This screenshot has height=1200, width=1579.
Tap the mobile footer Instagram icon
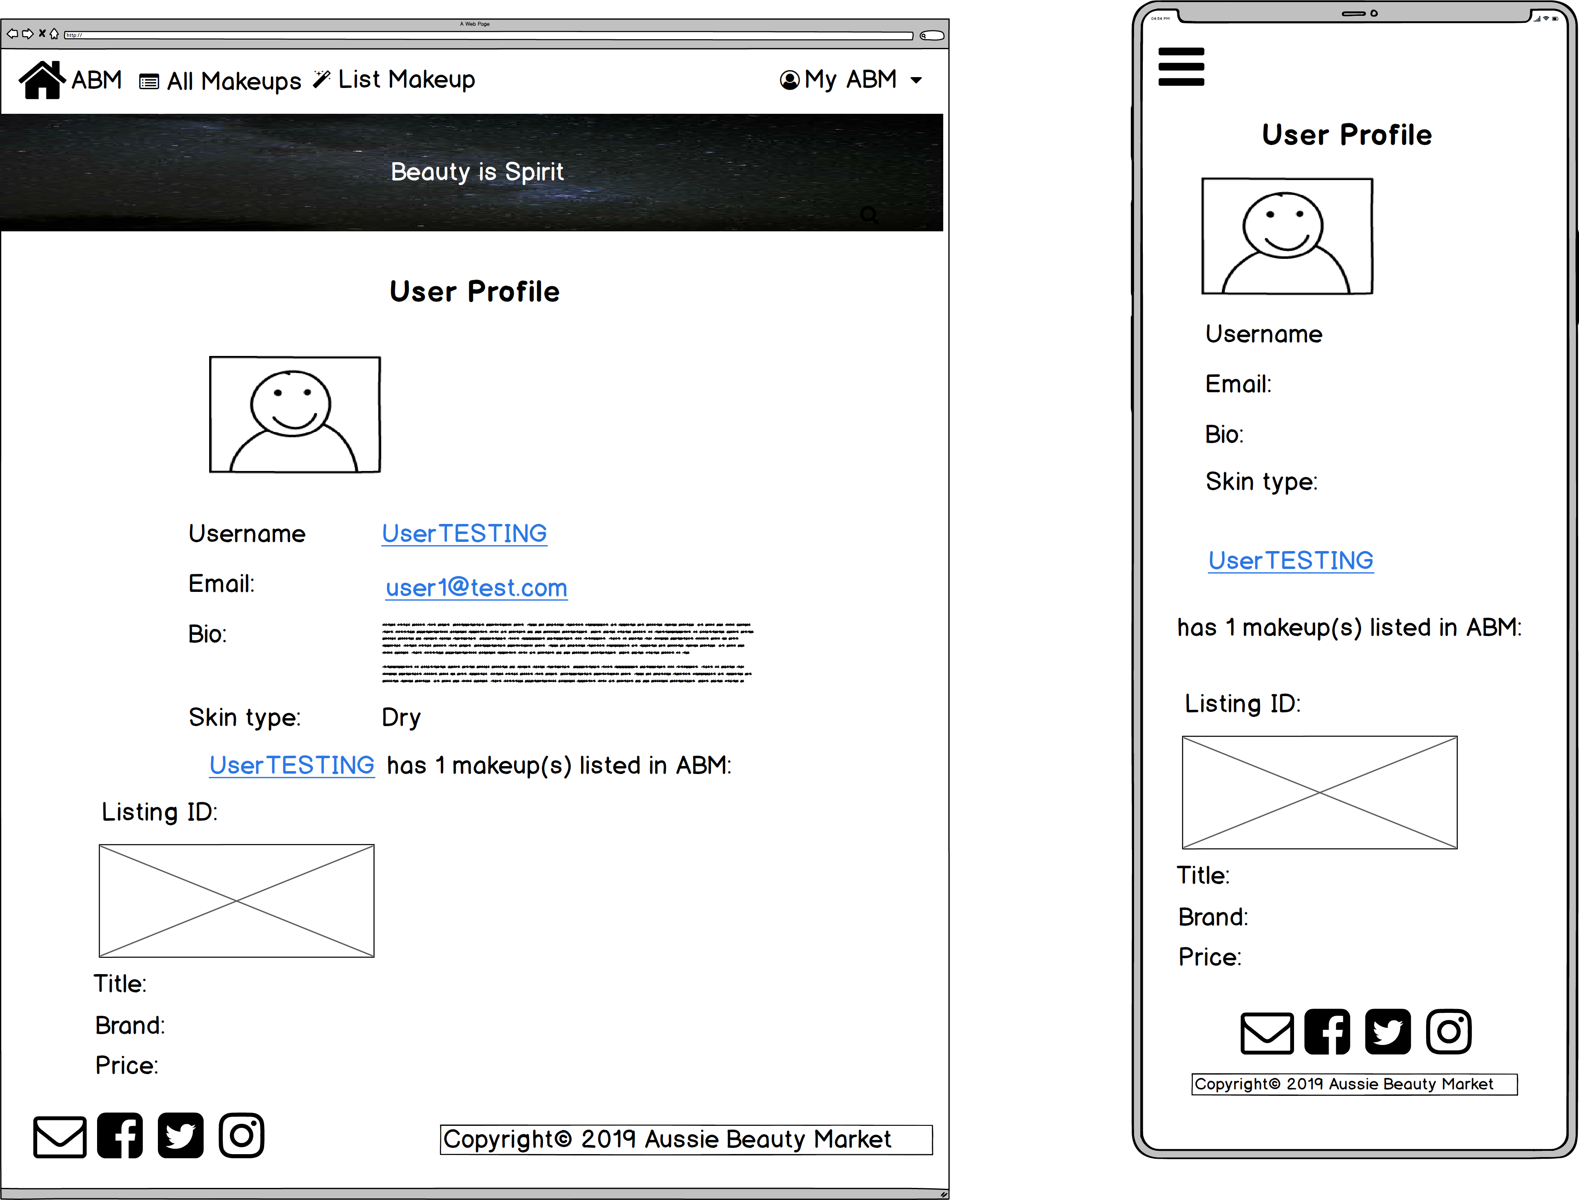click(x=1448, y=1032)
